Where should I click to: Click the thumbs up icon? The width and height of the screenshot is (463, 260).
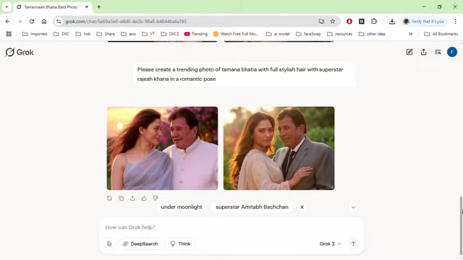[x=144, y=199]
